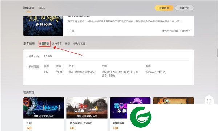Click the 立即购买 button
Viewport: 218px width, 131px height.
point(164,8)
